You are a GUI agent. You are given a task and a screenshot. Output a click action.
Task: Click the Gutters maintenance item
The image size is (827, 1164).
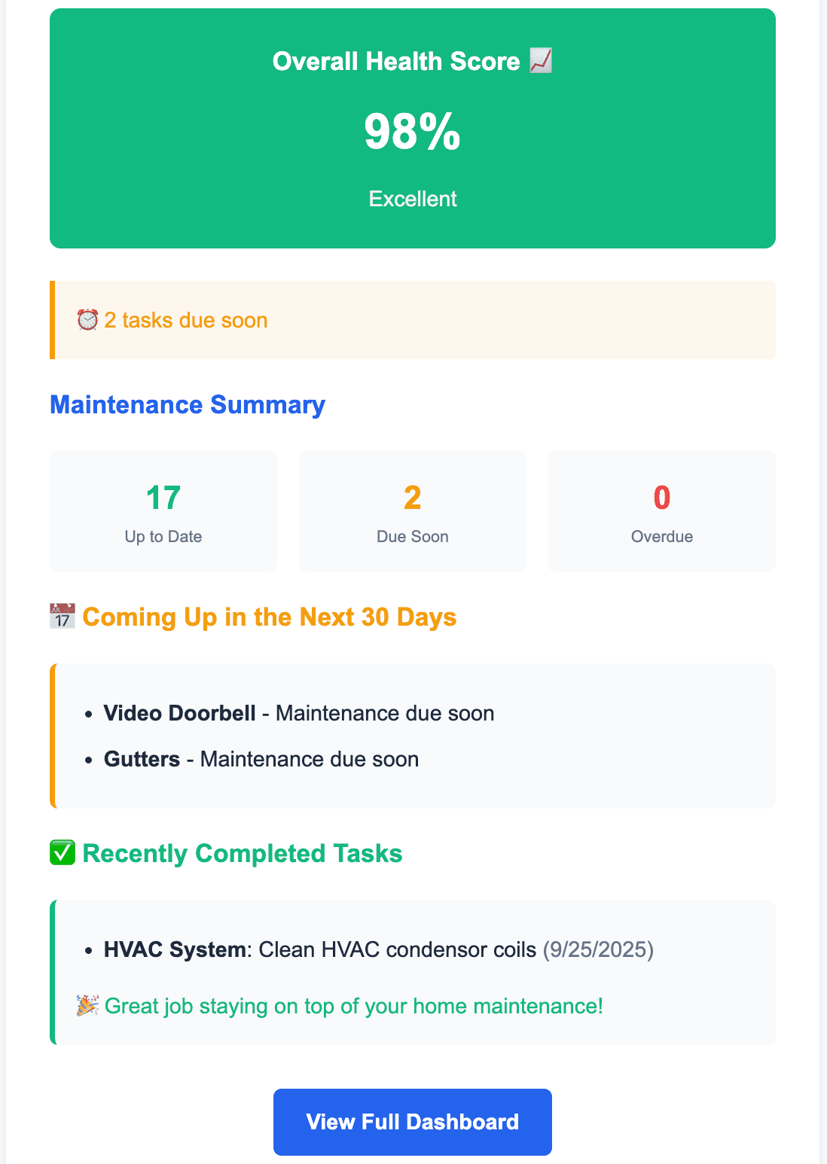click(x=261, y=759)
